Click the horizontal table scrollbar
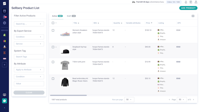The height and width of the screenshot is (112, 200). click(x=69, y=95)
